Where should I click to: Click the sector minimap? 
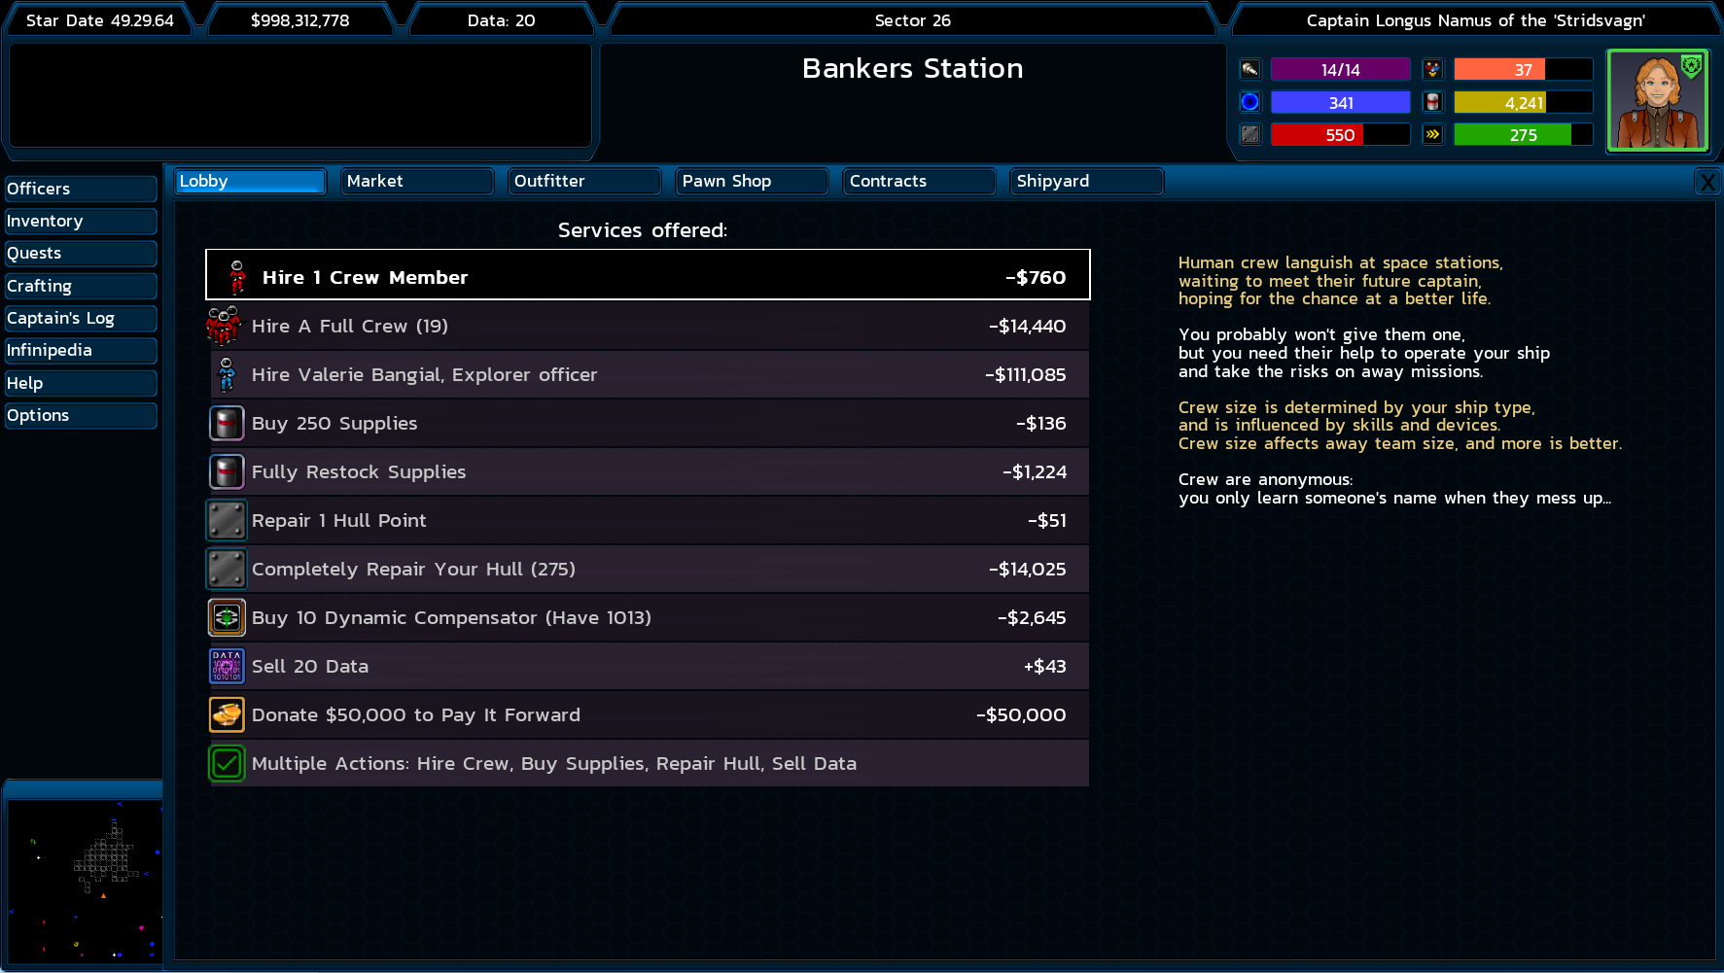click(x=85, y=880)
